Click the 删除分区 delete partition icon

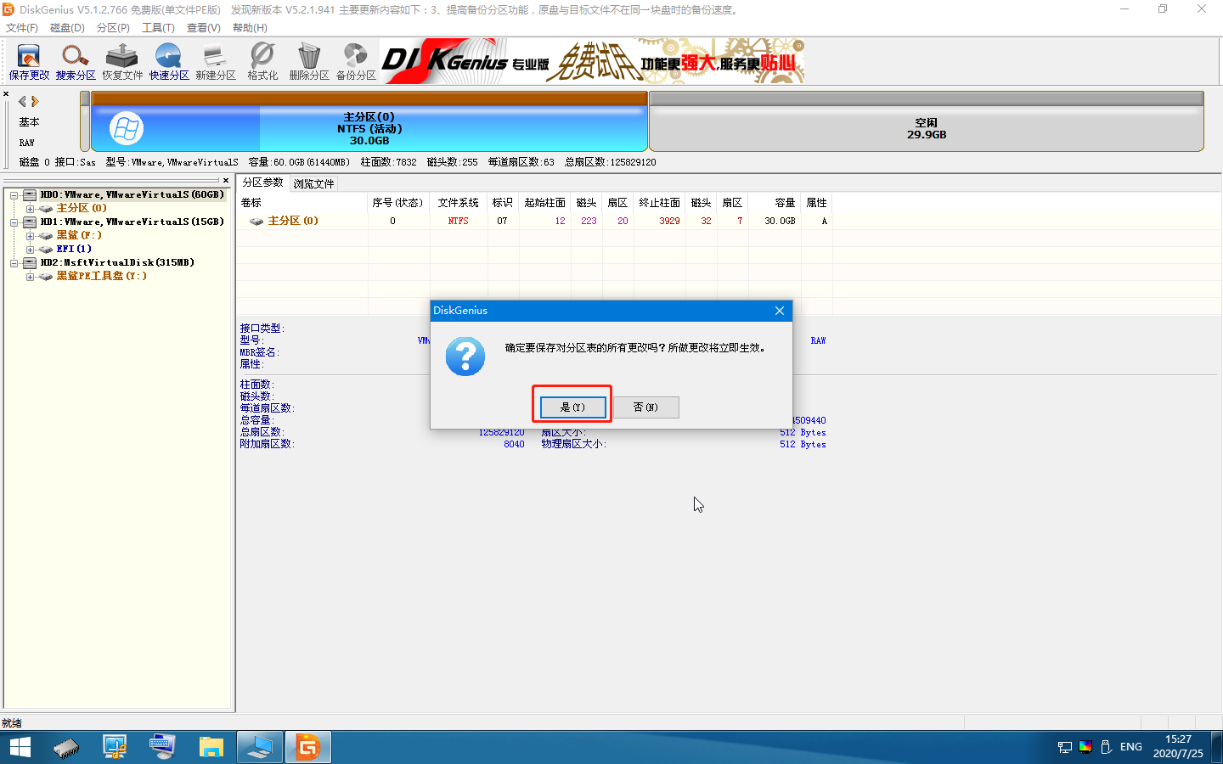coord(309,62)
